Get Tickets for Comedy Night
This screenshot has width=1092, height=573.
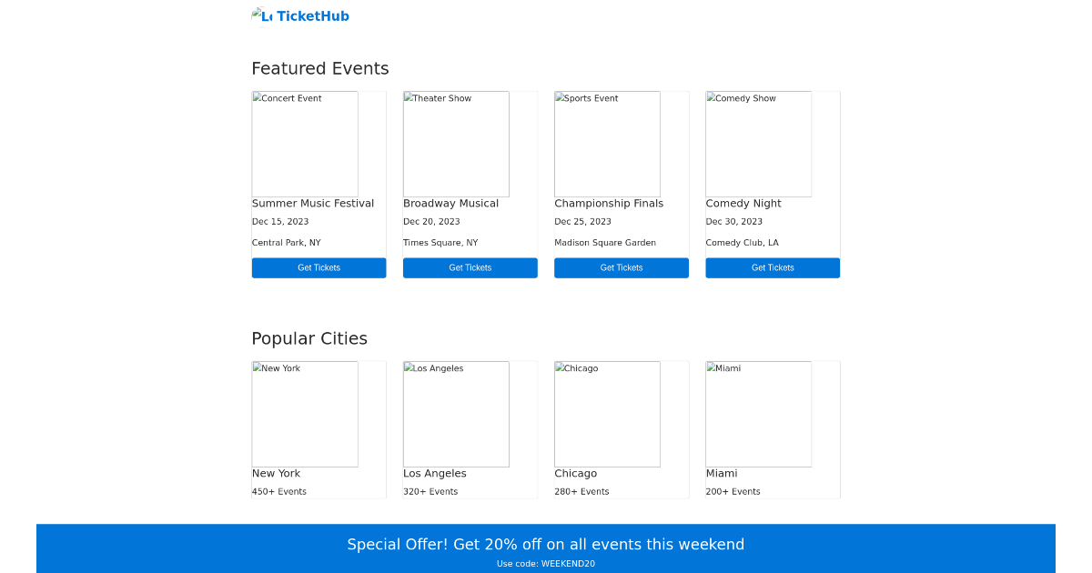(772, 267)
